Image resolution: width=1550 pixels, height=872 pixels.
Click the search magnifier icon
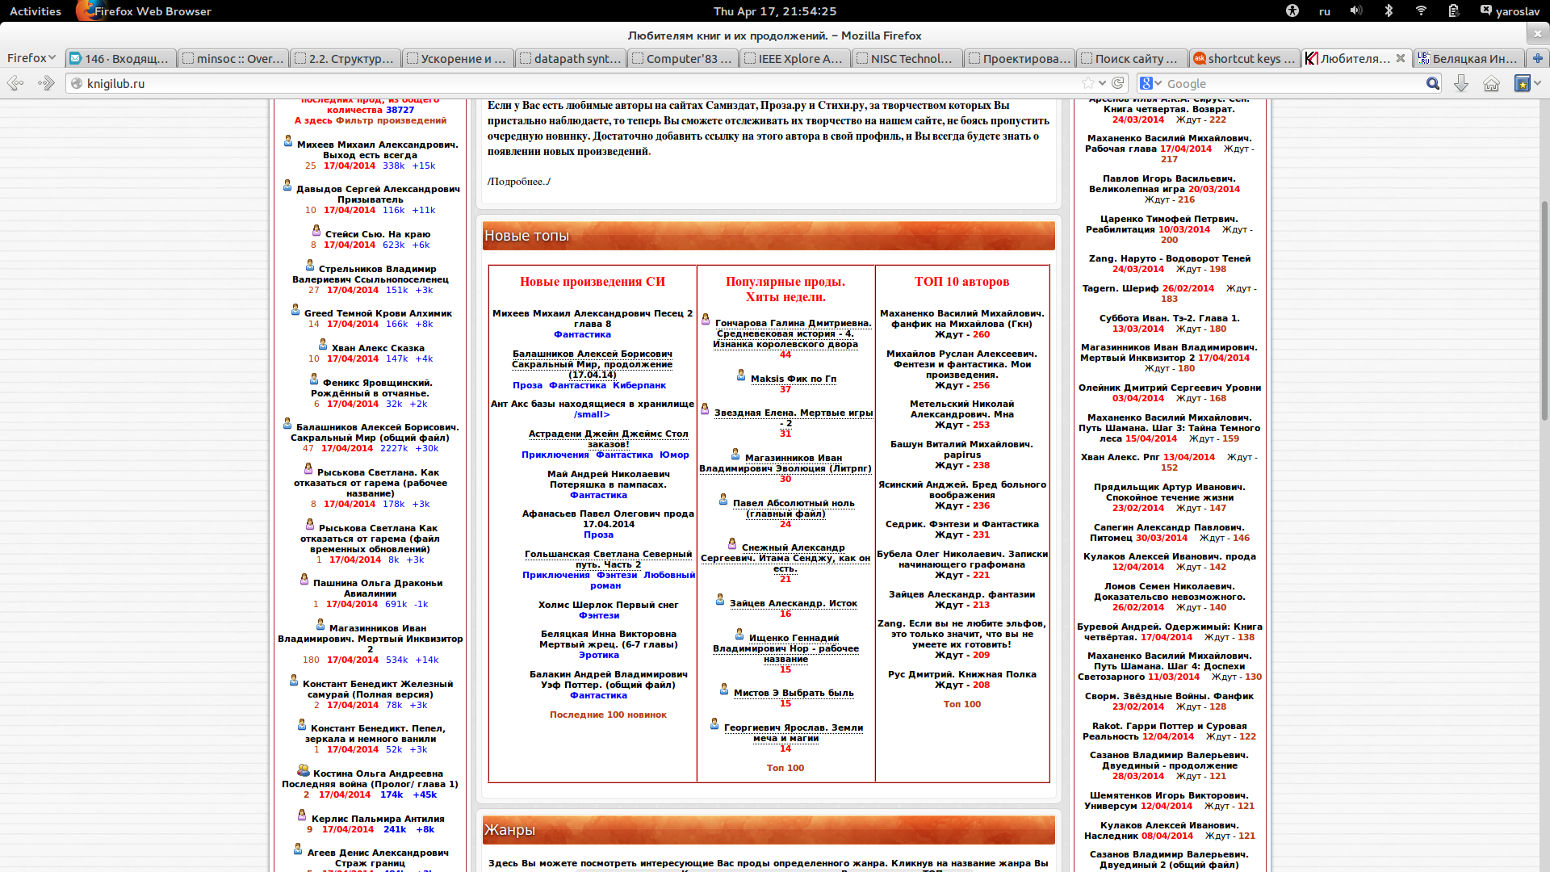(1432, 83)
